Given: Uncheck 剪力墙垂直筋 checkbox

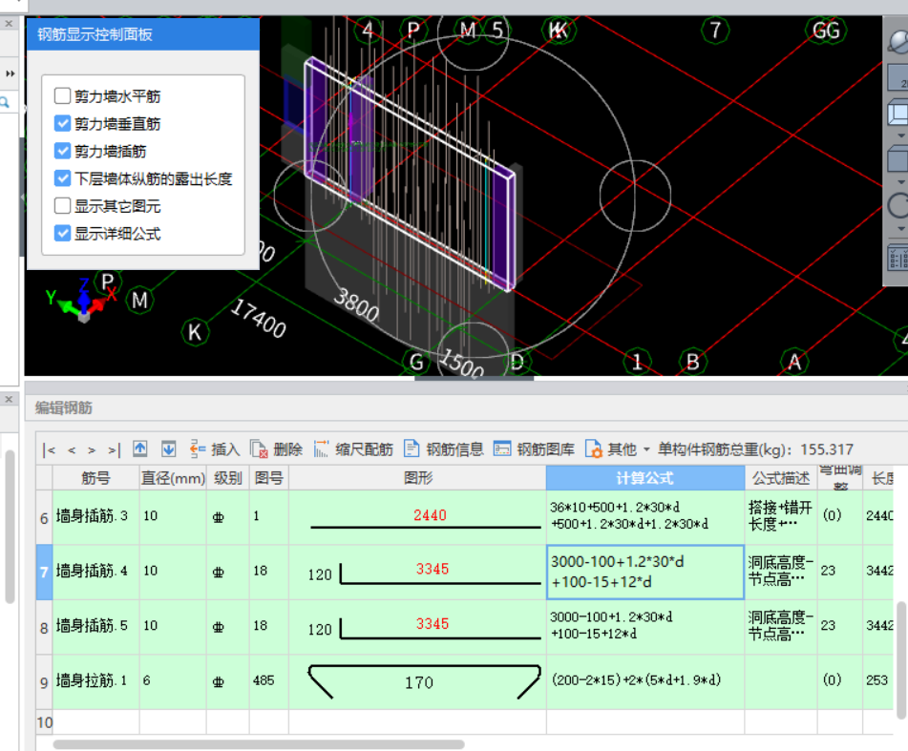Looking at the screenshot, I should [63, 123].
